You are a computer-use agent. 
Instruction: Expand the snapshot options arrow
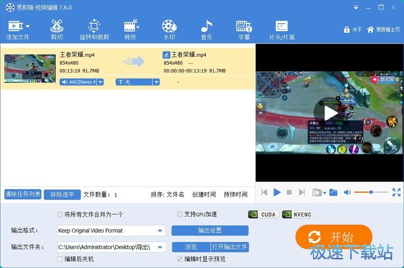point(325,193)
